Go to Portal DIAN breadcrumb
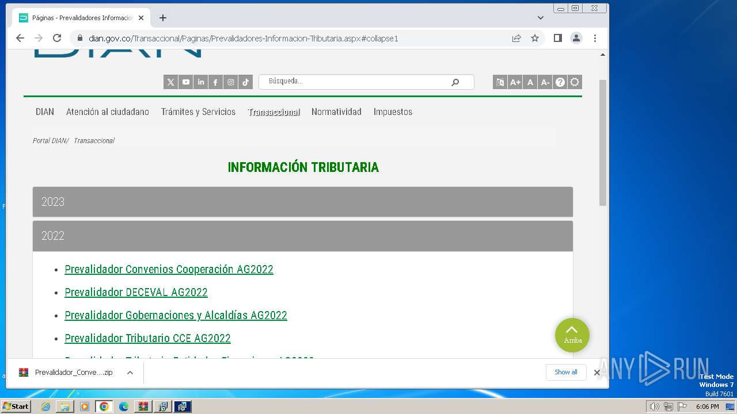This screenshot has width=737, height=414. [50, 140]
